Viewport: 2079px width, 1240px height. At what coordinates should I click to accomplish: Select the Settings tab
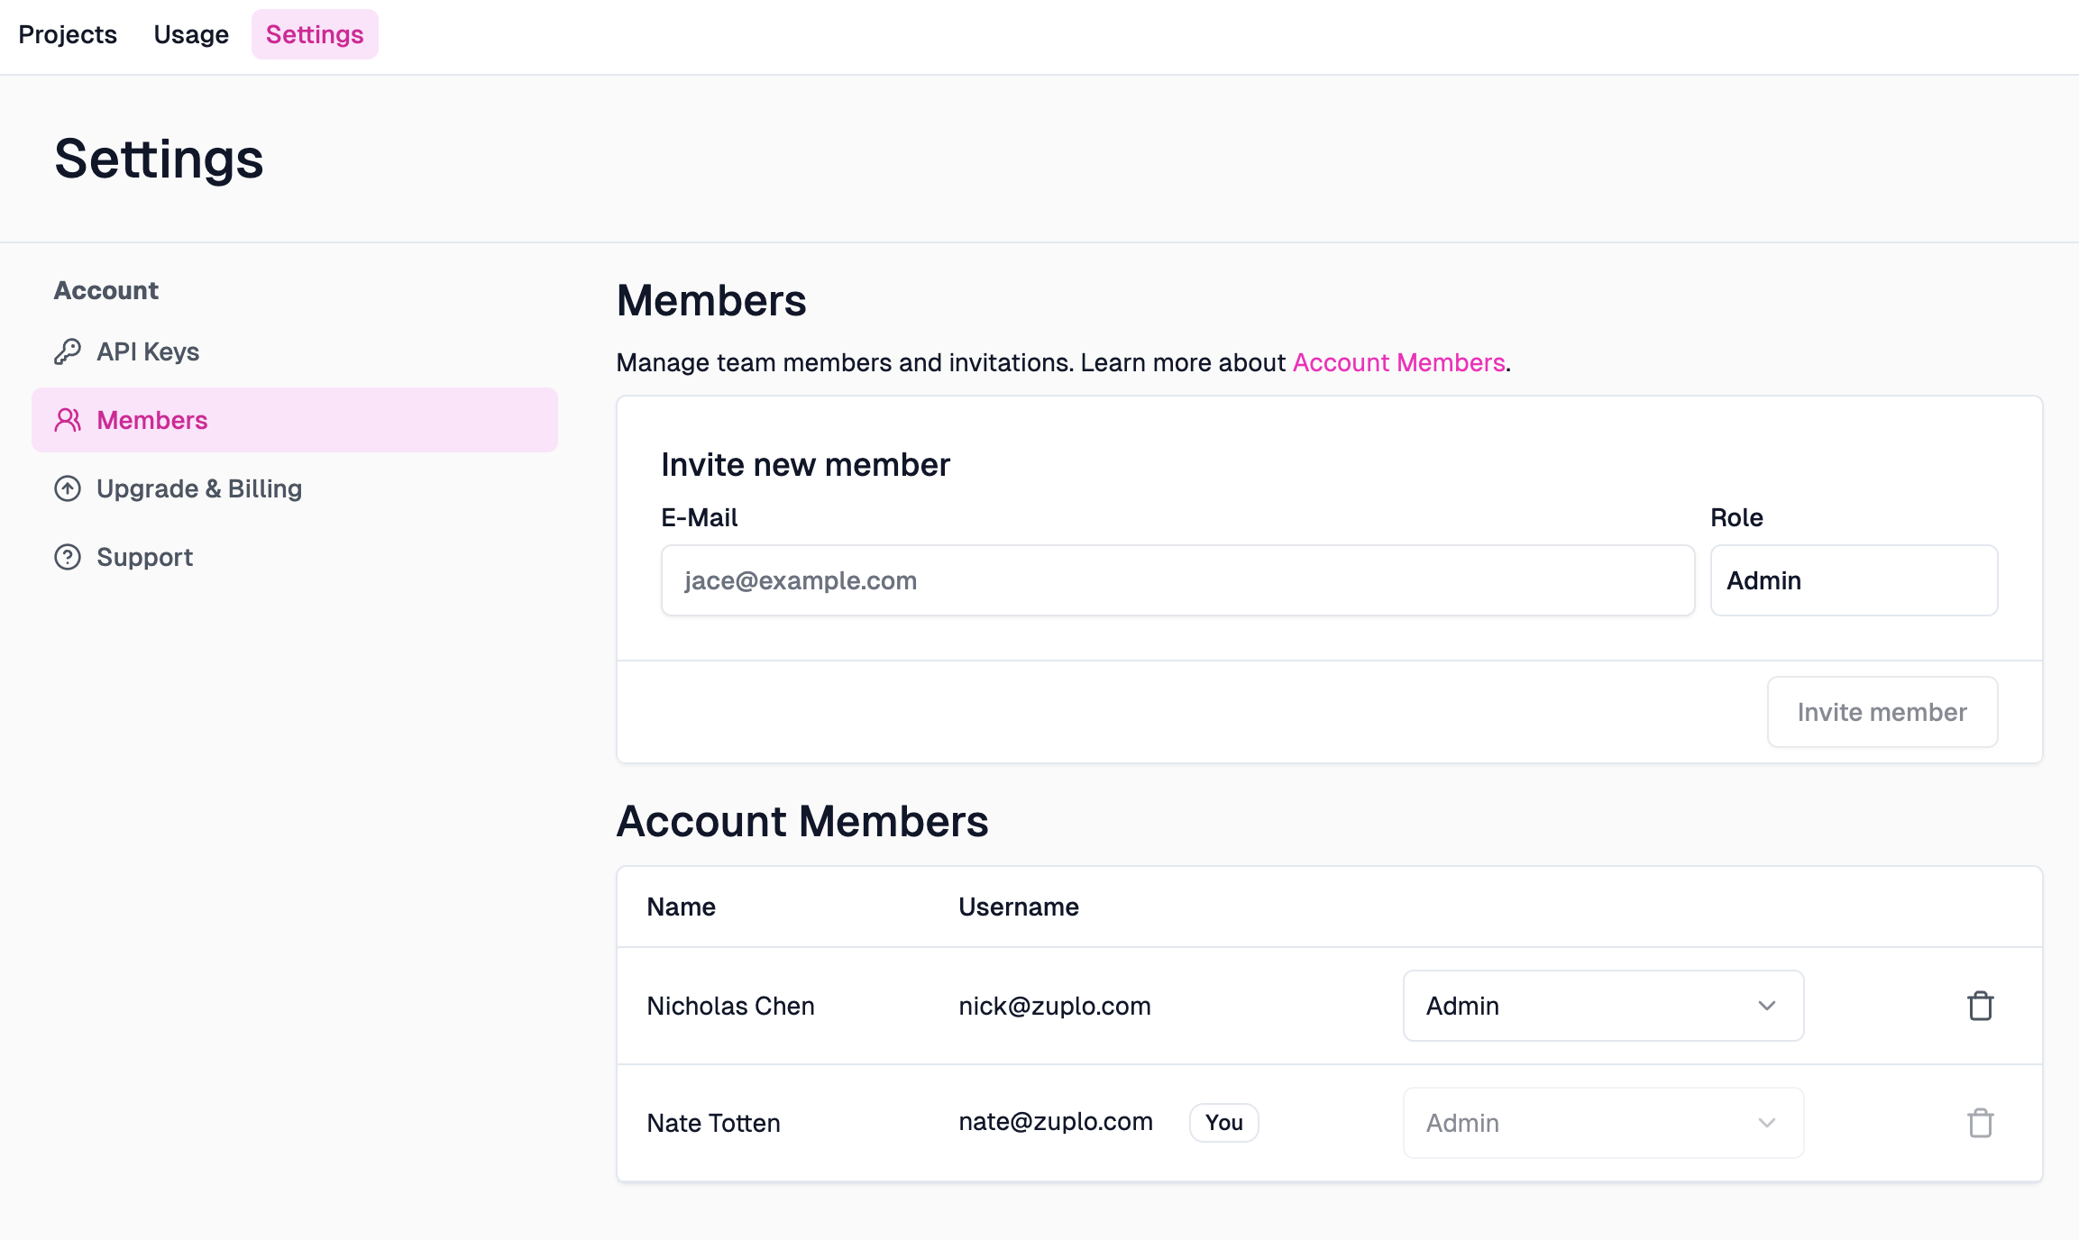click(x=315, y=34)
